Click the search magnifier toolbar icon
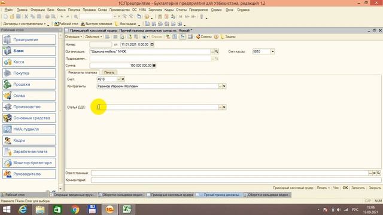The height and width of the screenshot is (215, 383). click(x=76, y=17)
